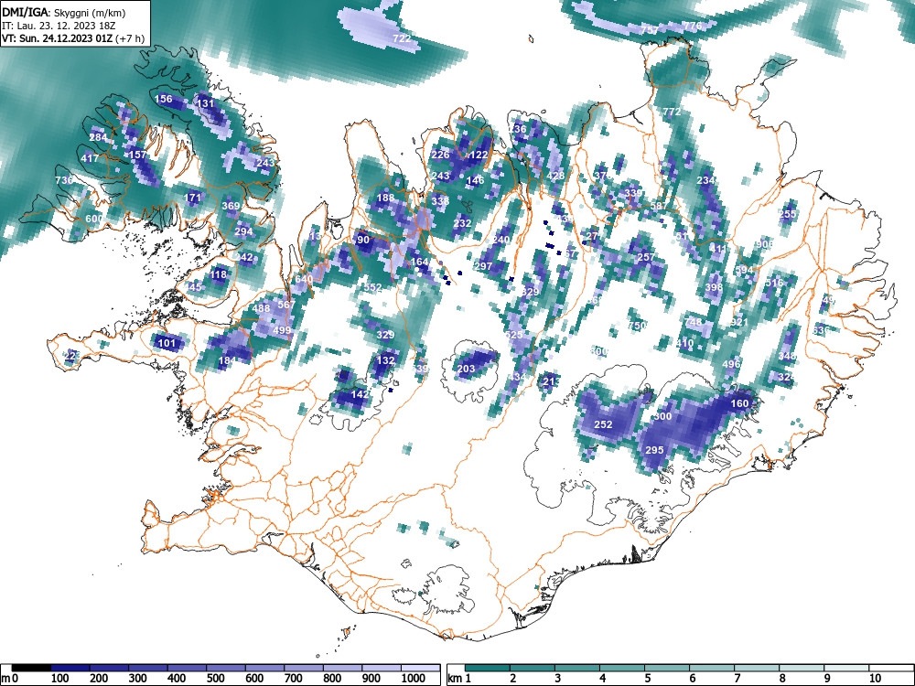Click the visibility value 594
The image size is (915, 686).
tap(744, 270)
